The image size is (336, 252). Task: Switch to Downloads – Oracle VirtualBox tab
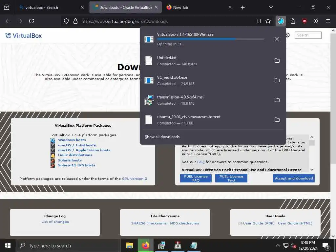[126, 7]
